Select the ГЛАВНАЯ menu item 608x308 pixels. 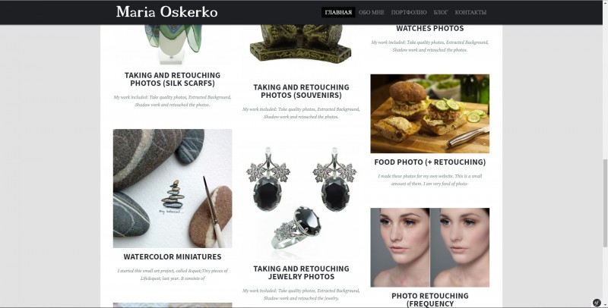(x=338, y=12)
